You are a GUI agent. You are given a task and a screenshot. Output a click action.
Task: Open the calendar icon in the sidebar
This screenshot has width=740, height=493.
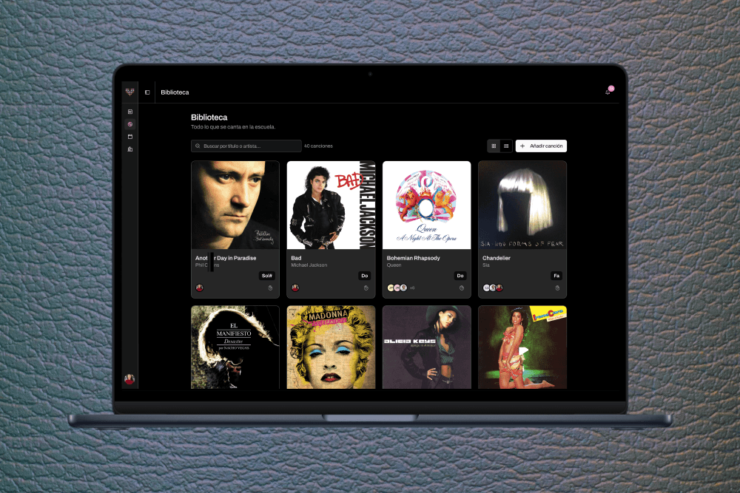coord(130,137)
